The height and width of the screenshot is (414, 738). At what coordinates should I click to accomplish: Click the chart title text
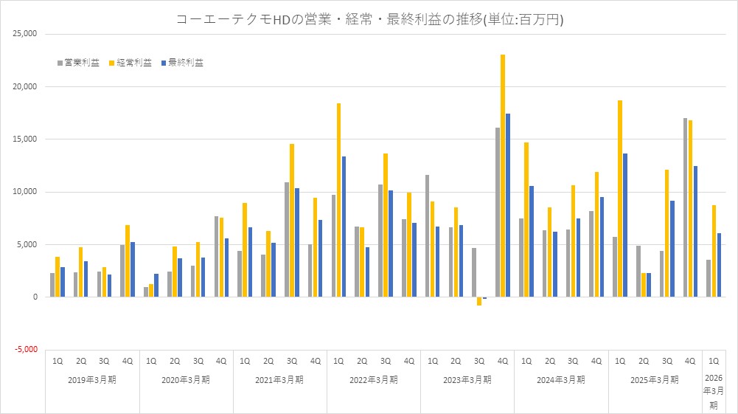369,20
